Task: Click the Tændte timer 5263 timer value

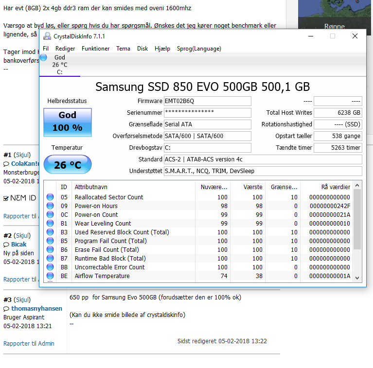Action: coord(338,148)
